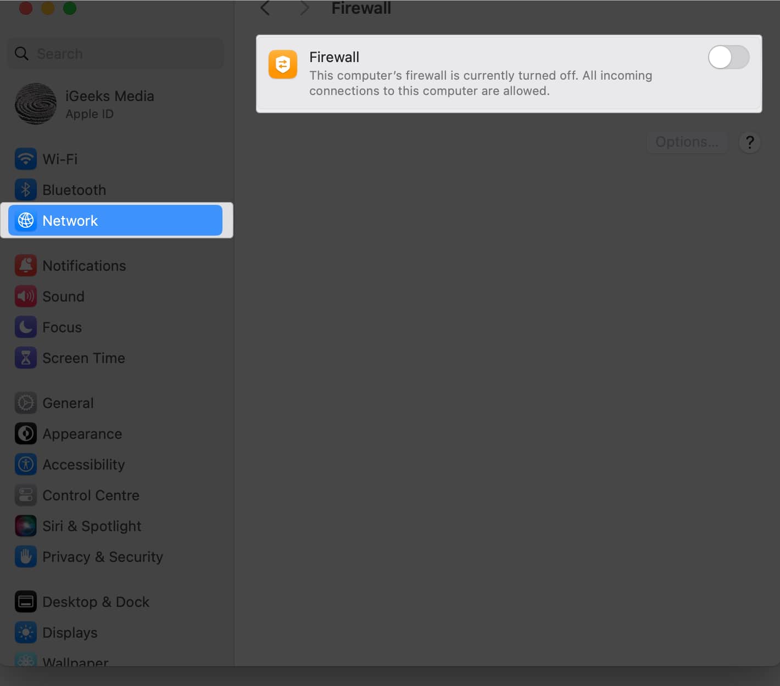Minimize the System Settings window

click(48, 8)
